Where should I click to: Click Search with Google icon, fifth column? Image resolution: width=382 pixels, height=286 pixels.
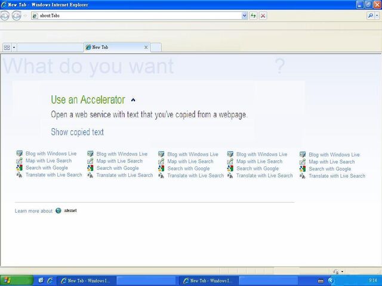pyautogui.click(x=303, y=169)
